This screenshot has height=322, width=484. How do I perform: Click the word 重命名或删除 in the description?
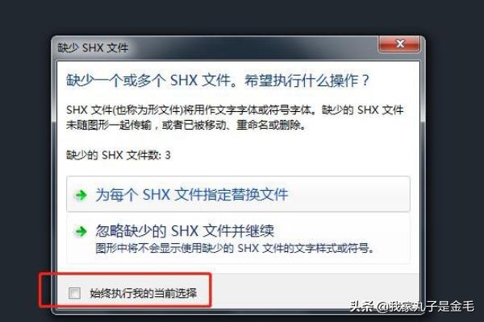(x=269, y=126)
